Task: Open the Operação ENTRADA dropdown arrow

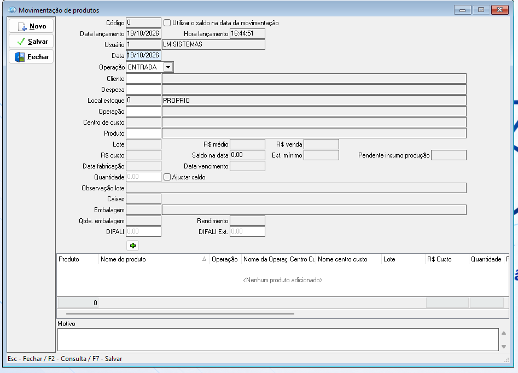Action: coord(168,67)
